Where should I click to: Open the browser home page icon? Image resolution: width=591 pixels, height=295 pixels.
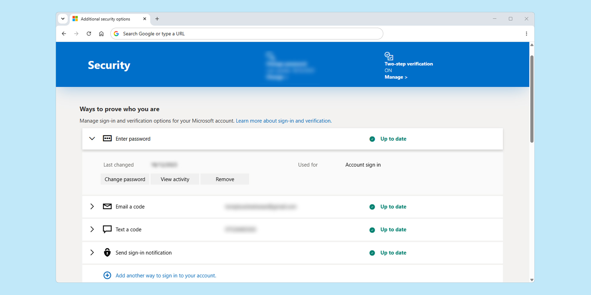coord(101,34)
